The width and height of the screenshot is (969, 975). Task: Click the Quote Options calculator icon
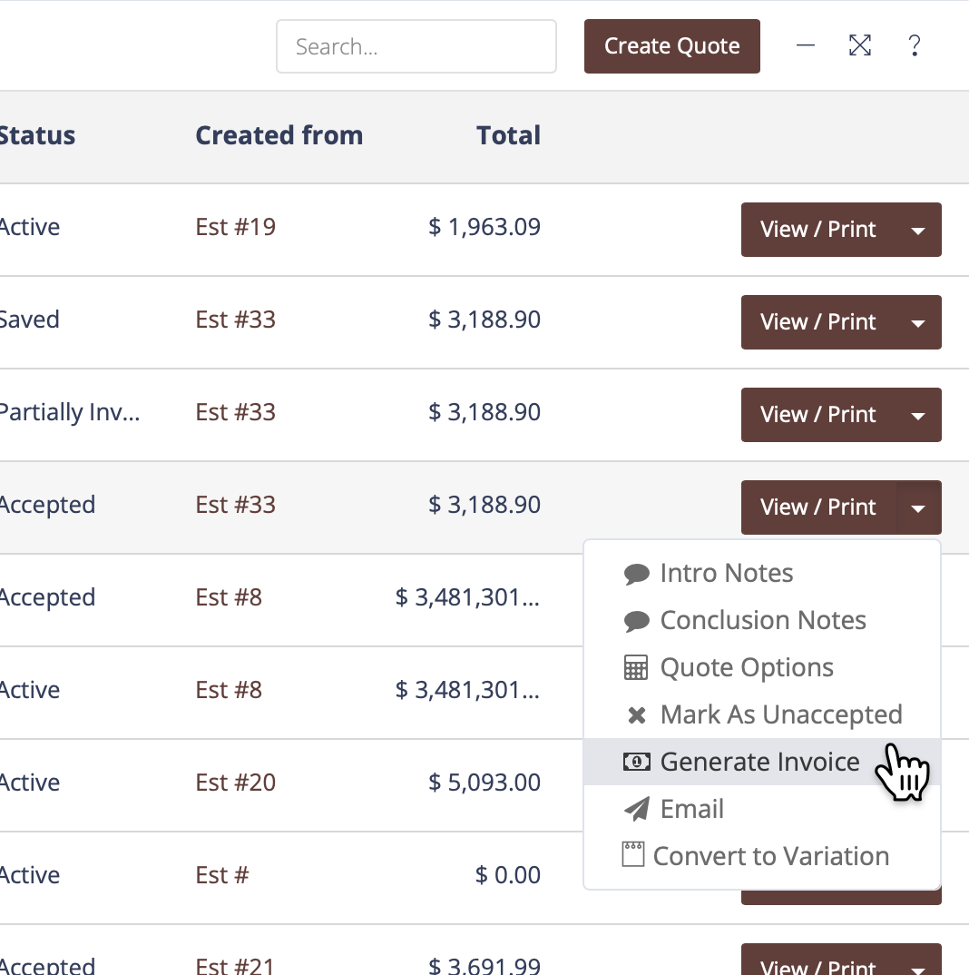pyautogui.click(x=637, y=668)
